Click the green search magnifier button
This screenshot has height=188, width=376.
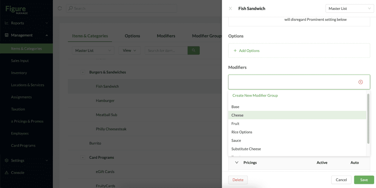point(194,50)
